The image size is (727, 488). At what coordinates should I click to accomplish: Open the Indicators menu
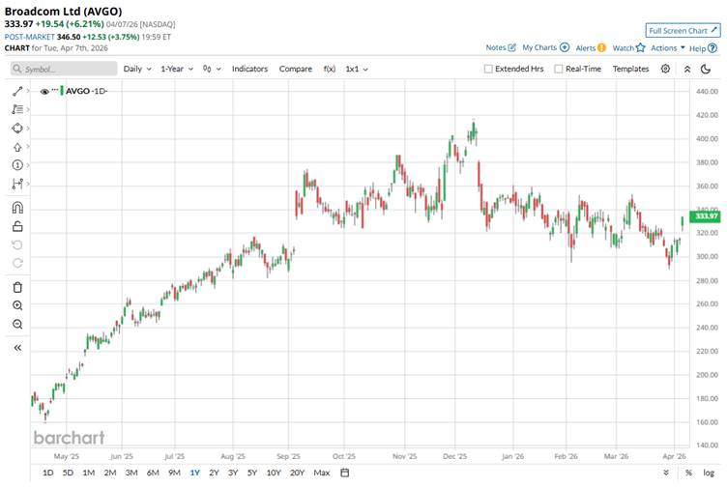click(249, 69)
